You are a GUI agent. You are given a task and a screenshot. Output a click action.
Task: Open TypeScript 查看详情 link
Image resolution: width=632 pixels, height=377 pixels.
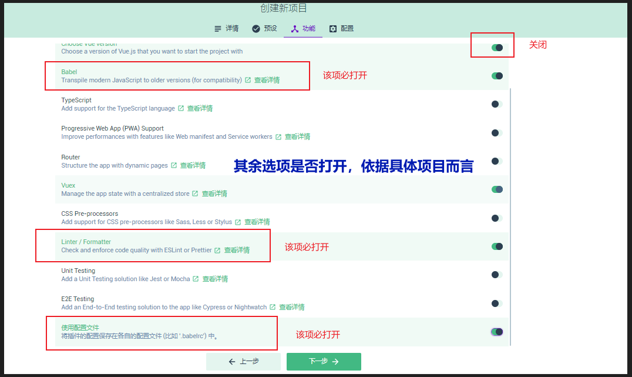pos(200,108)
